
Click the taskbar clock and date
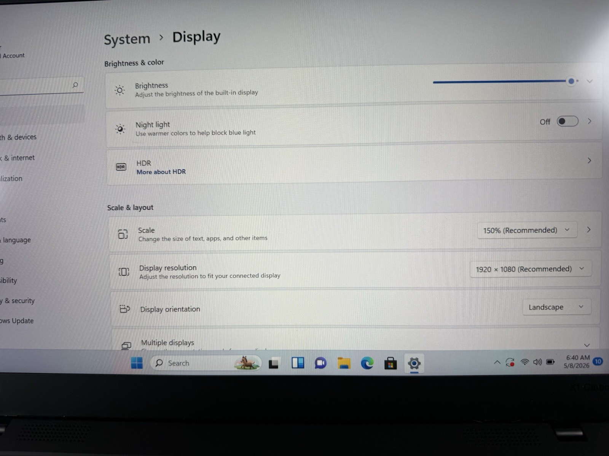click(577, 361)
